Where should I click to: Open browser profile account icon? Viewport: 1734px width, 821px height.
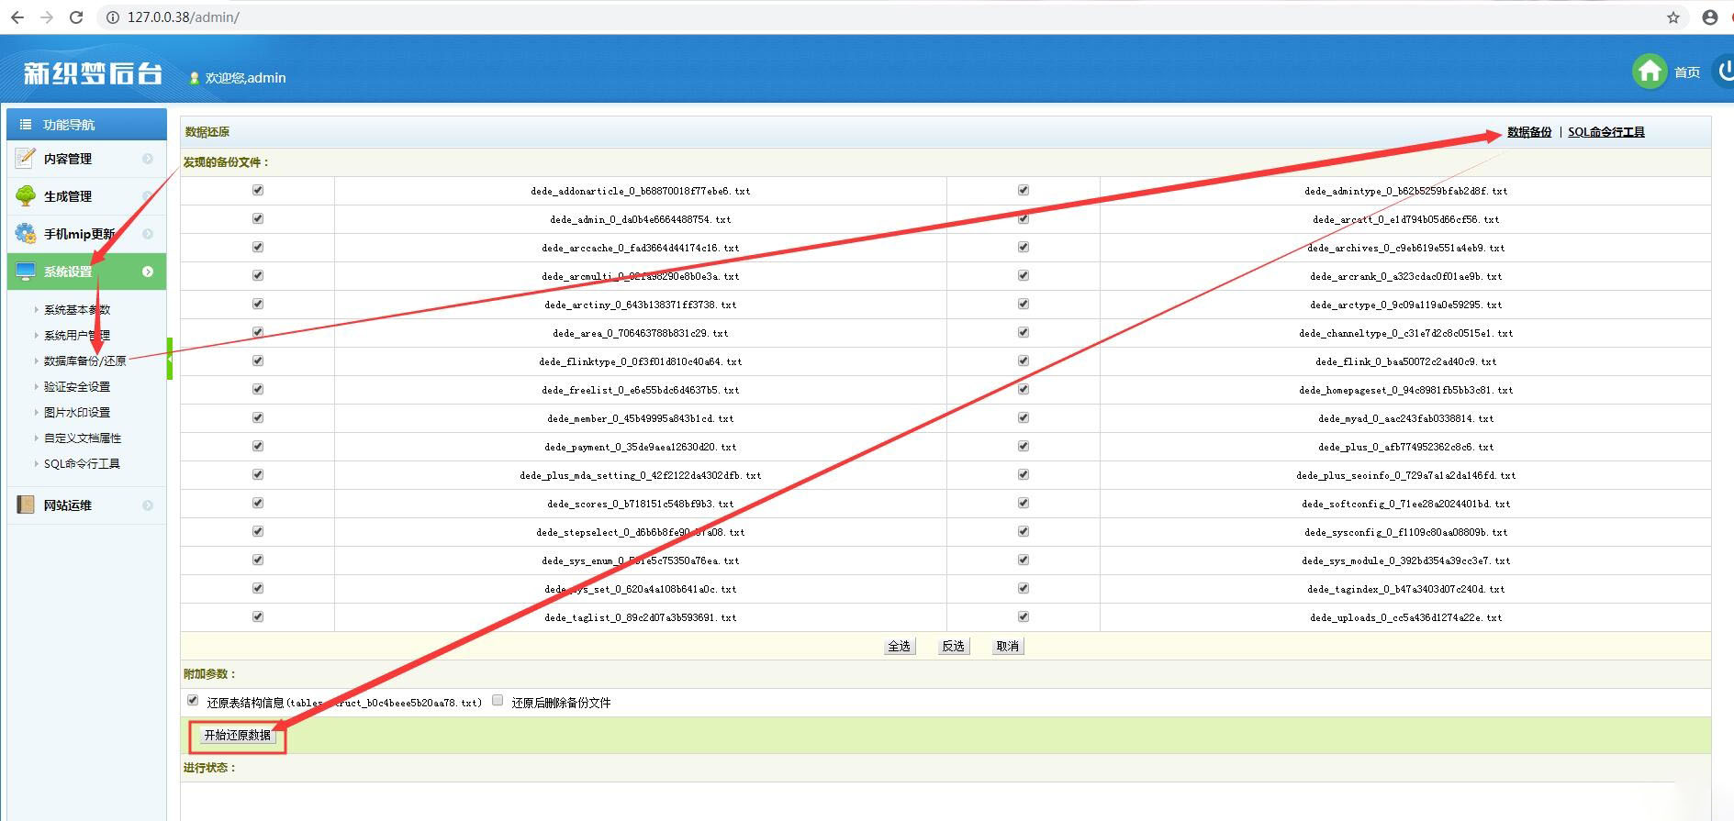(1709, 17)
